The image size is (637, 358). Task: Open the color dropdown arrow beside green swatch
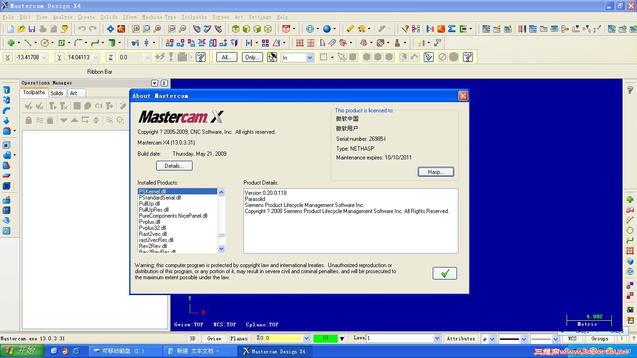click(x=342, y=339)
